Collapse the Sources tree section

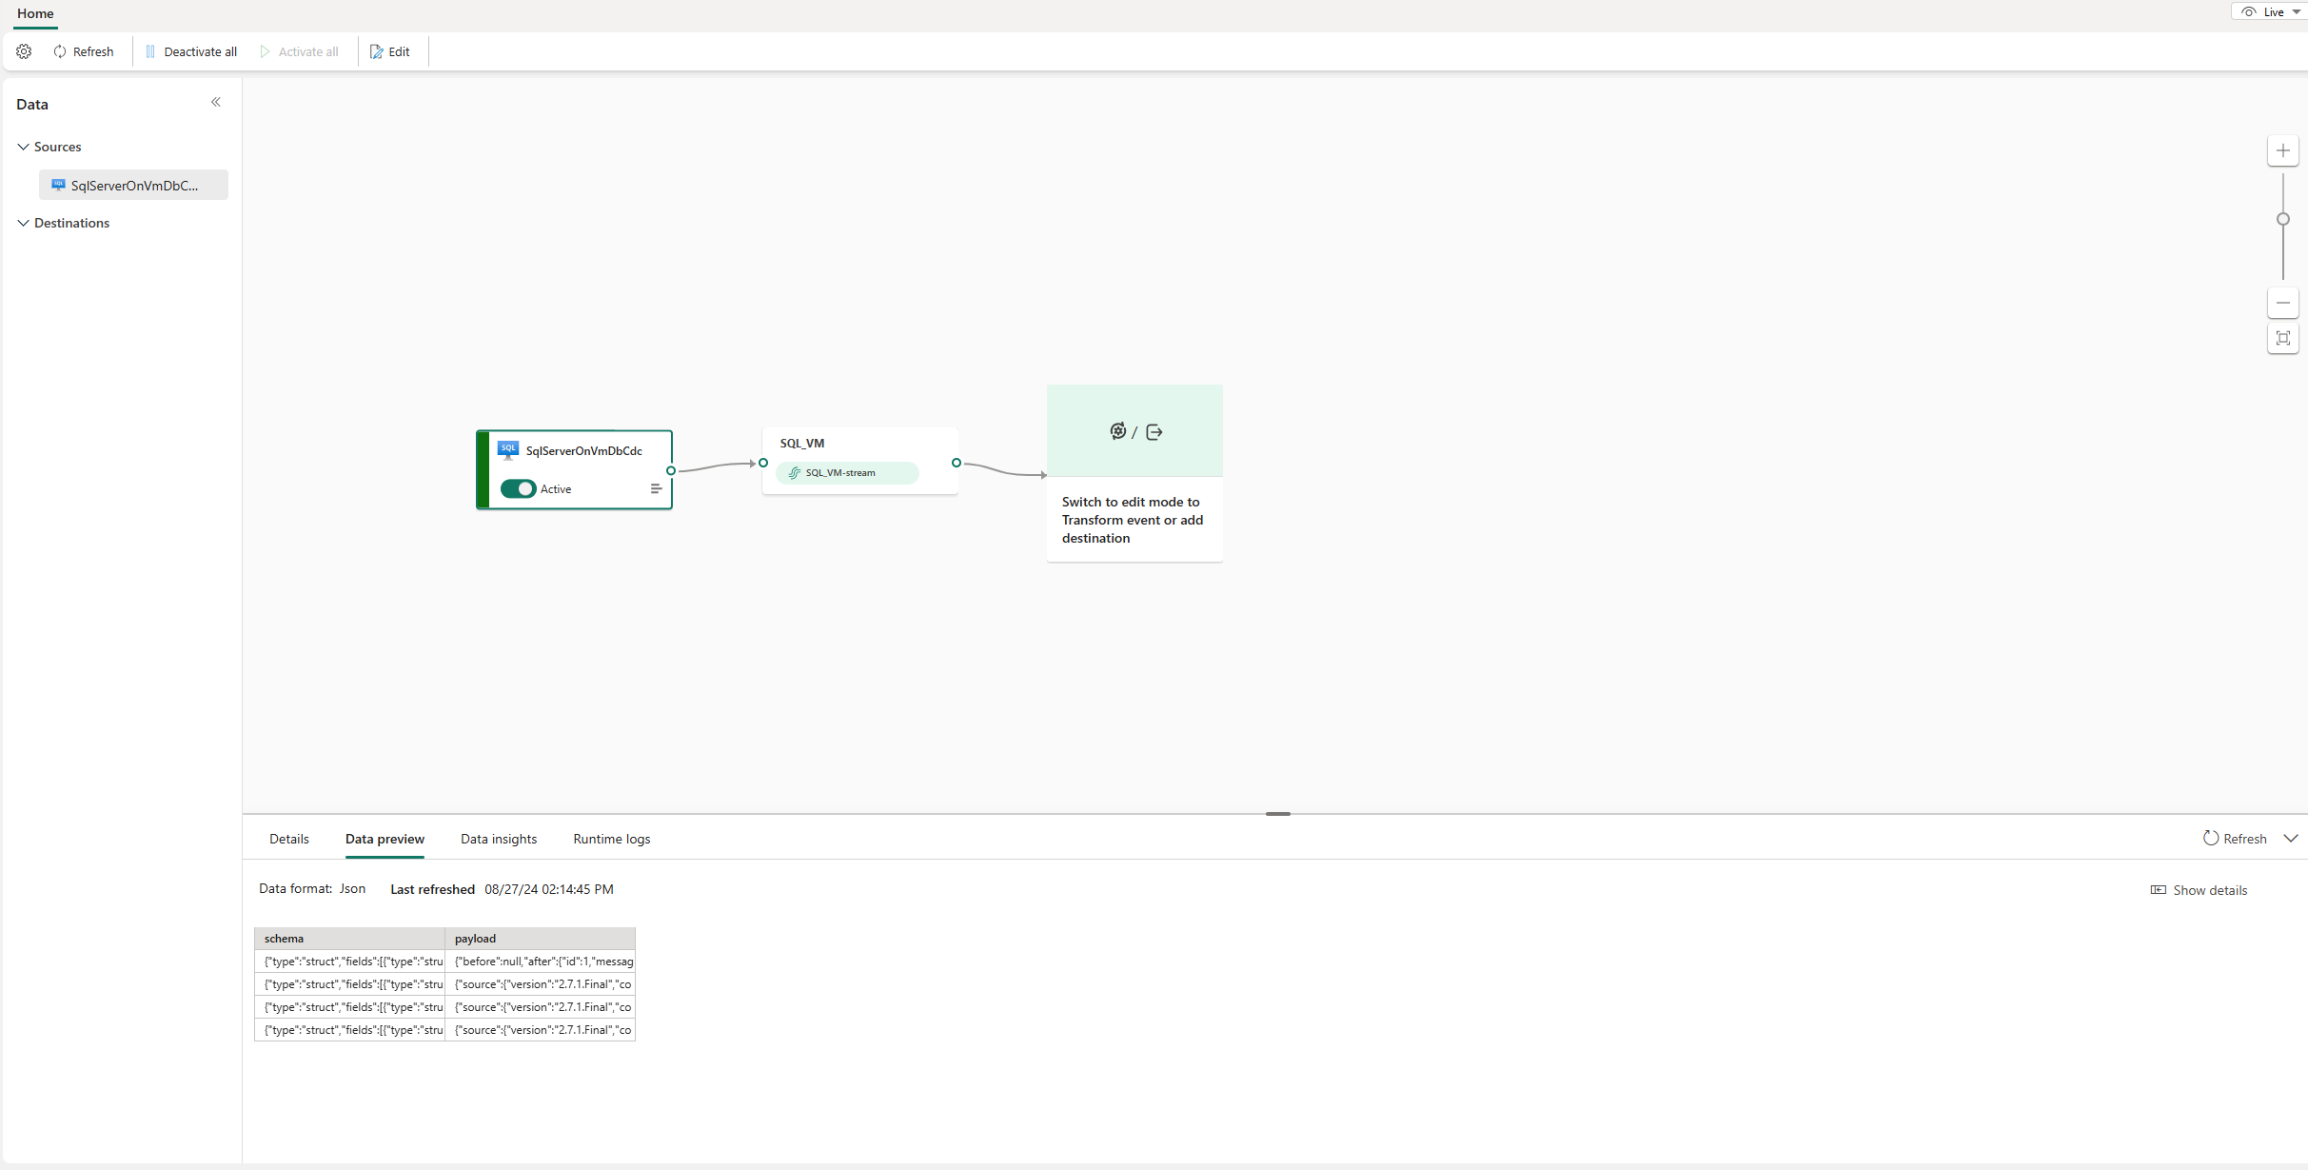click(23, 147)
